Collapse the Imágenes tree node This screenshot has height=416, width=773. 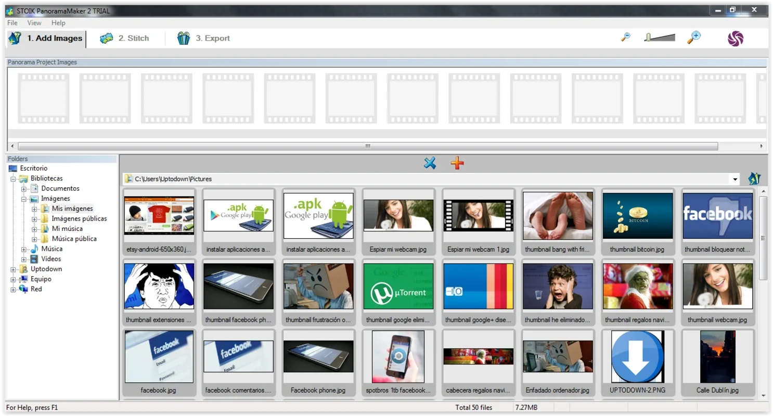tap(24, 199)
